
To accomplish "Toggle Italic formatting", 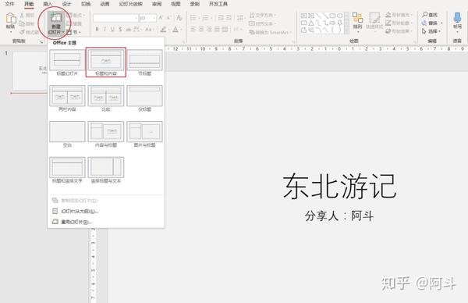I will pos(105,29).
